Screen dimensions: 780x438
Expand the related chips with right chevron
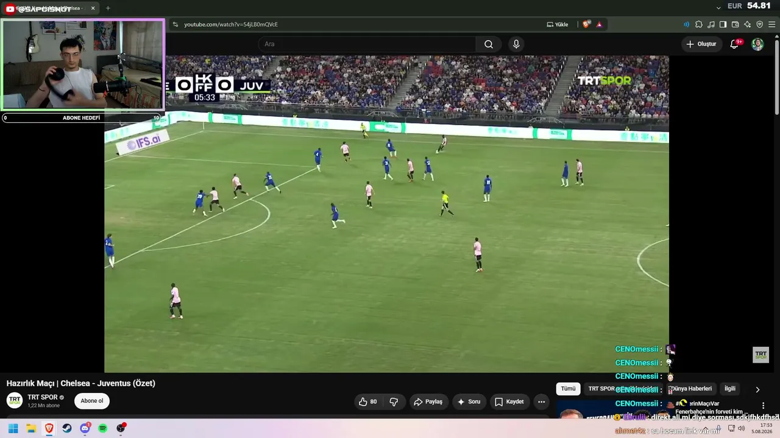757,389
